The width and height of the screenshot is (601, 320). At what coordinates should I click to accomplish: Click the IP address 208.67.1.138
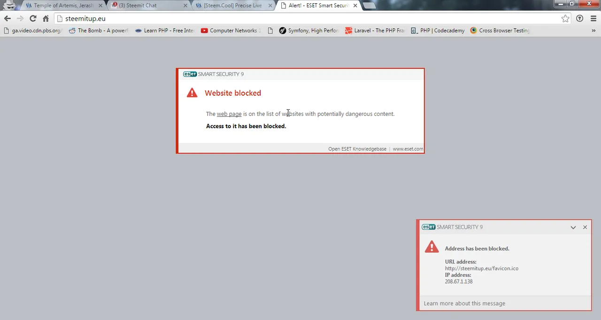click(459, 282)
